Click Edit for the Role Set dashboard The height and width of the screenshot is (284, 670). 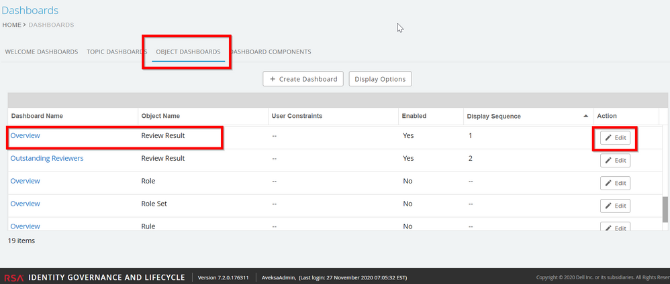[x=615, y=206]
